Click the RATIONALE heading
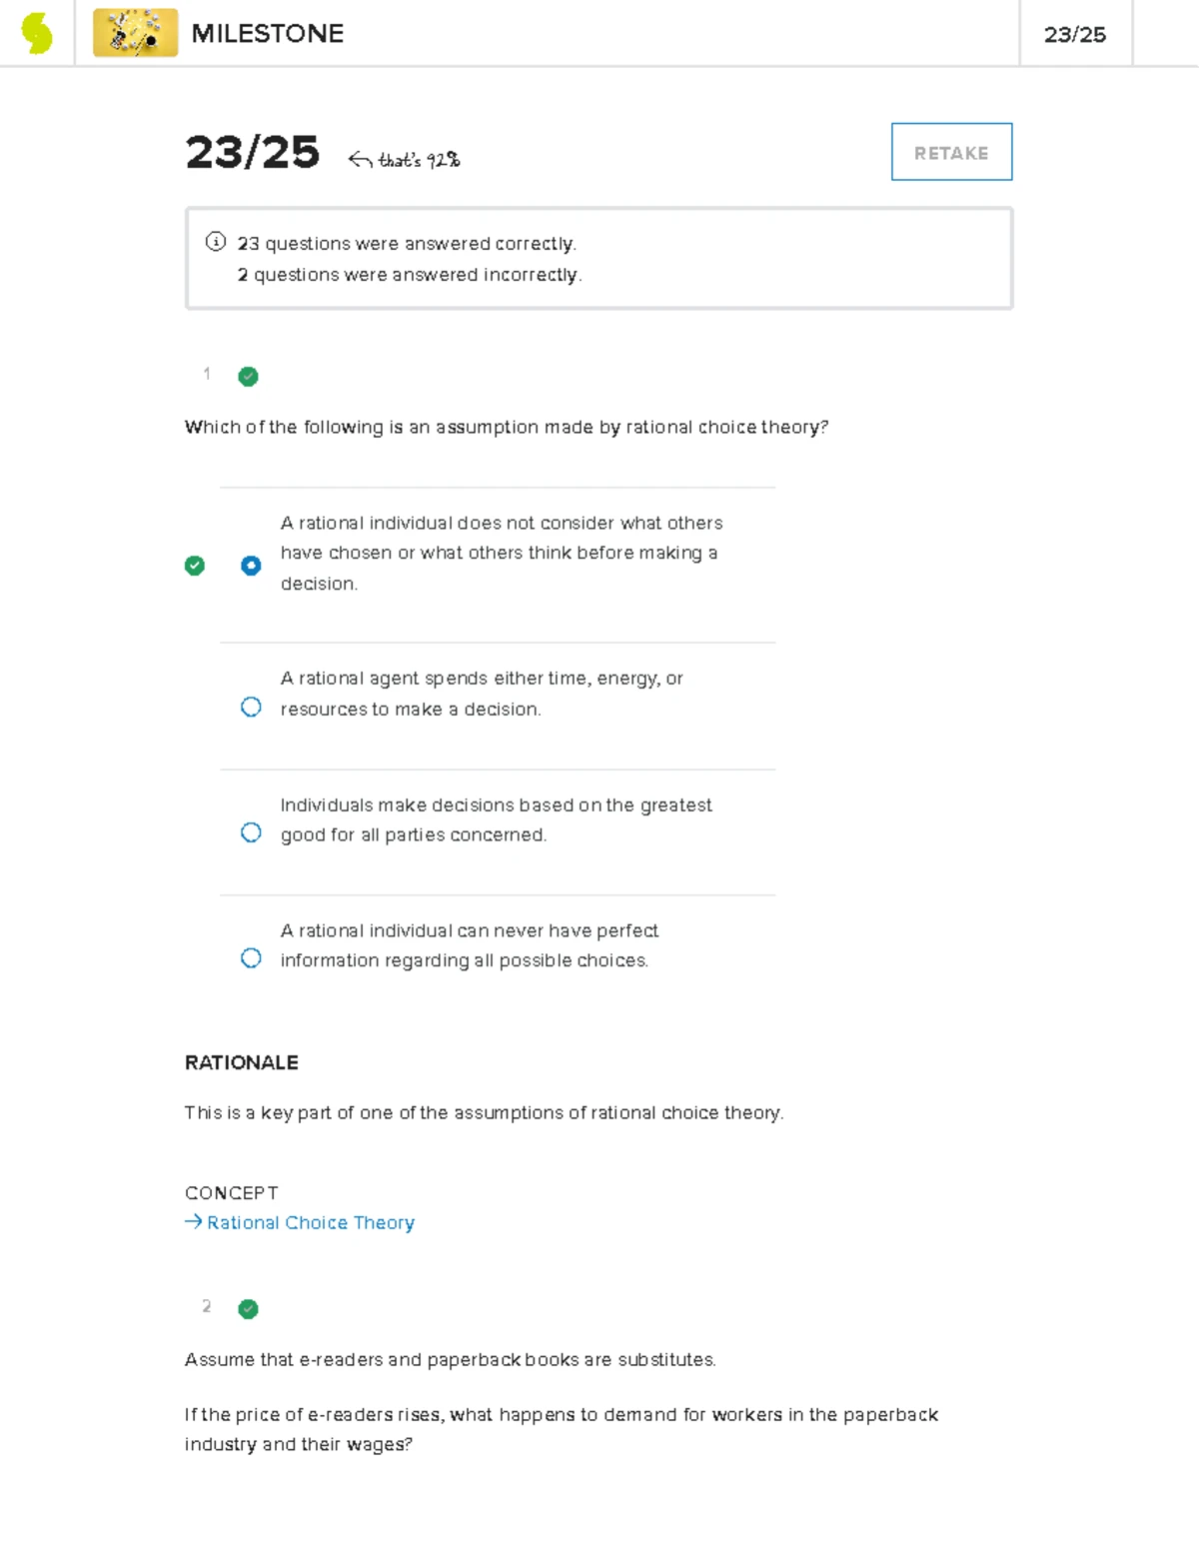 tap(242, 1062)
